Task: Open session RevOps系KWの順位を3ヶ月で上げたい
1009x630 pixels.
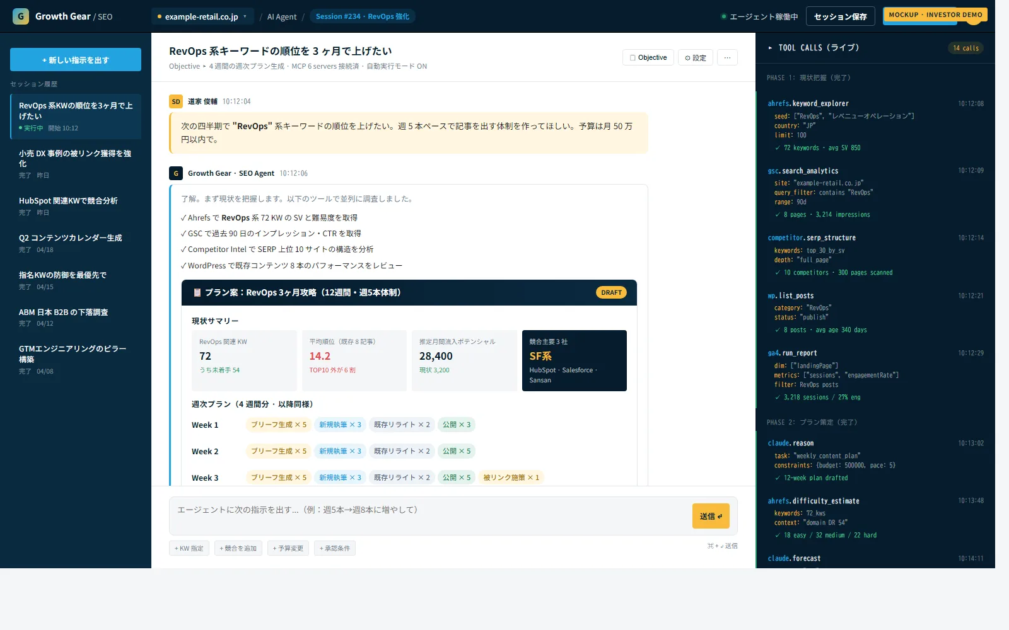Action: (x=76, y=116)
